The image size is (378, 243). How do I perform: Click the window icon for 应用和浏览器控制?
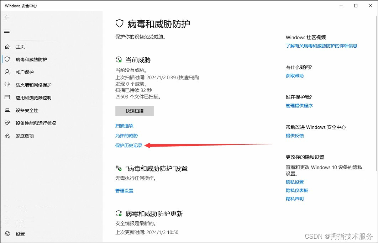tap(7, 97)
